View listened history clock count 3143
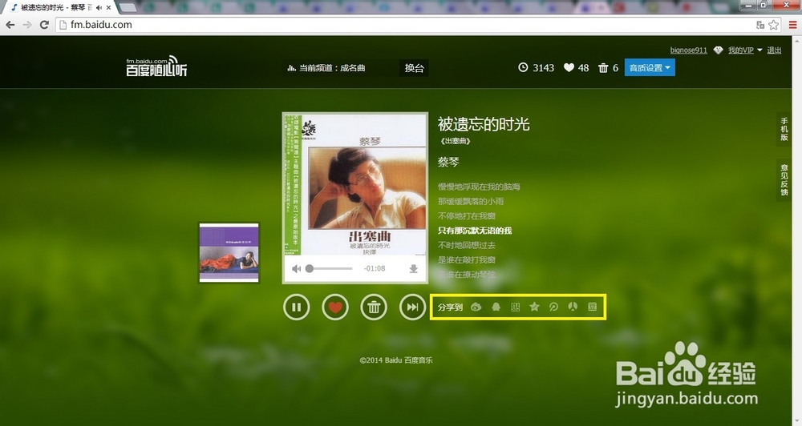The height and width of the screenshot is (426, 802). point(536,68)
